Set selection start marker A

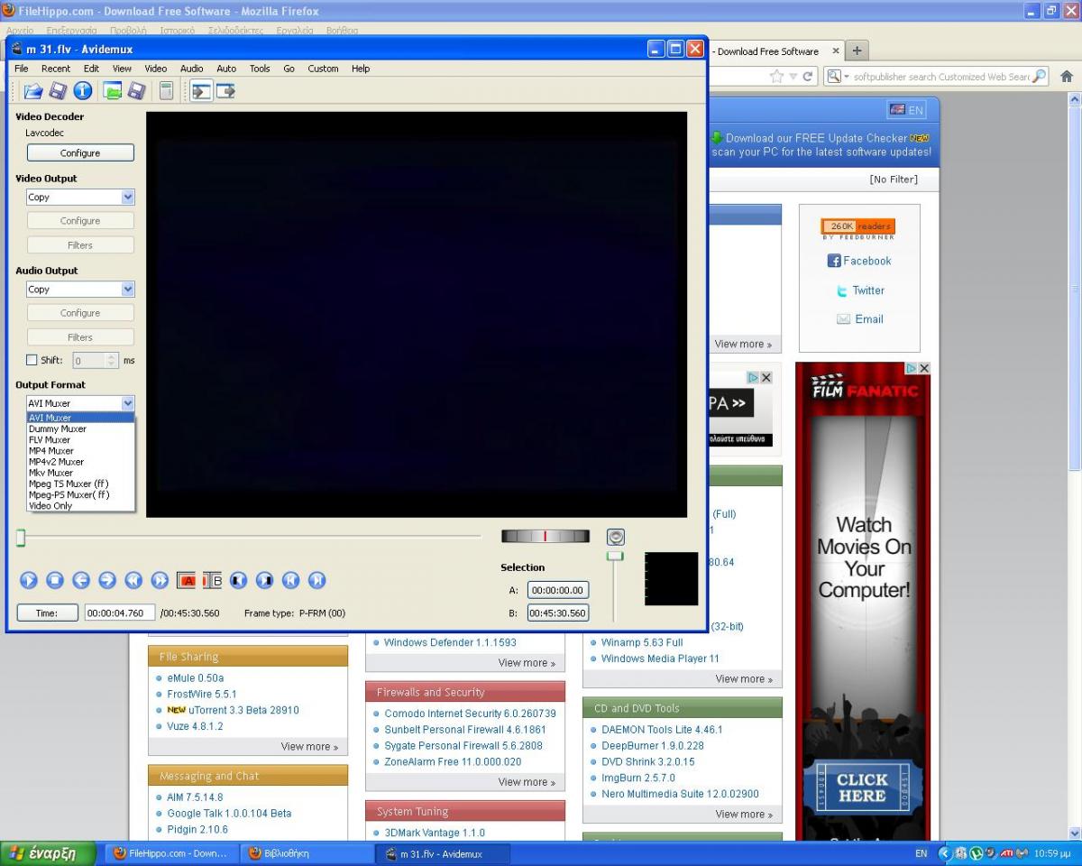point(187,580)
